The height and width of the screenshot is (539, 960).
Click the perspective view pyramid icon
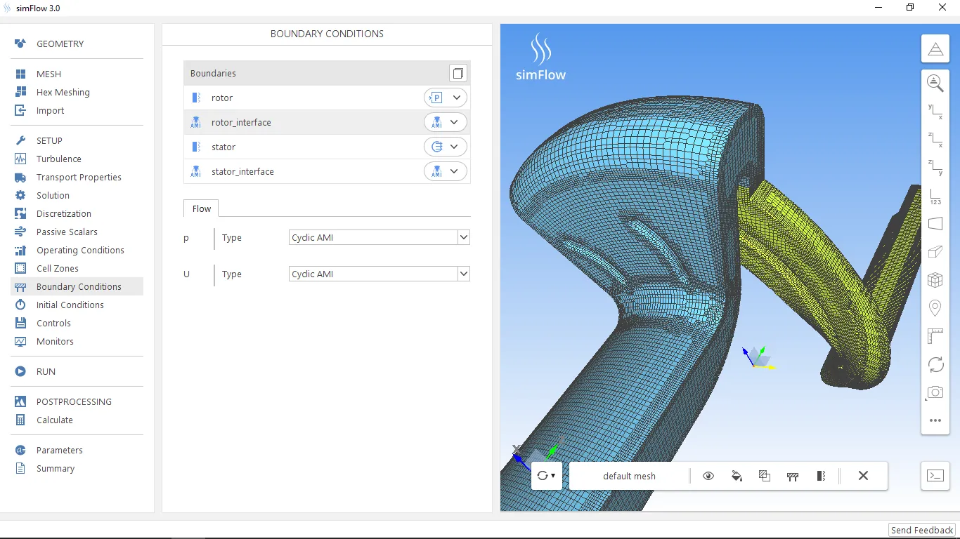tap(935, 49)
